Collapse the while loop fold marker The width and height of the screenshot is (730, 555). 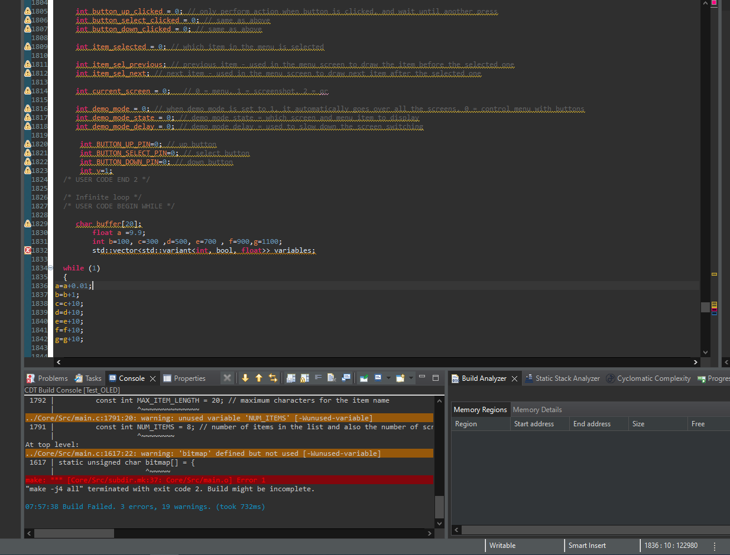[50, 268]
